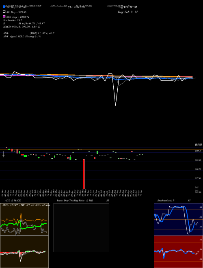Click the blue 20 Day legend swatch

pos(4,6)
